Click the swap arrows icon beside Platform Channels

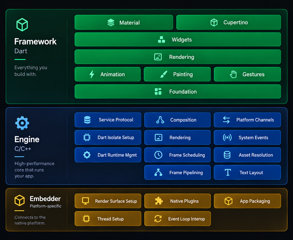[x=226, y=120]
